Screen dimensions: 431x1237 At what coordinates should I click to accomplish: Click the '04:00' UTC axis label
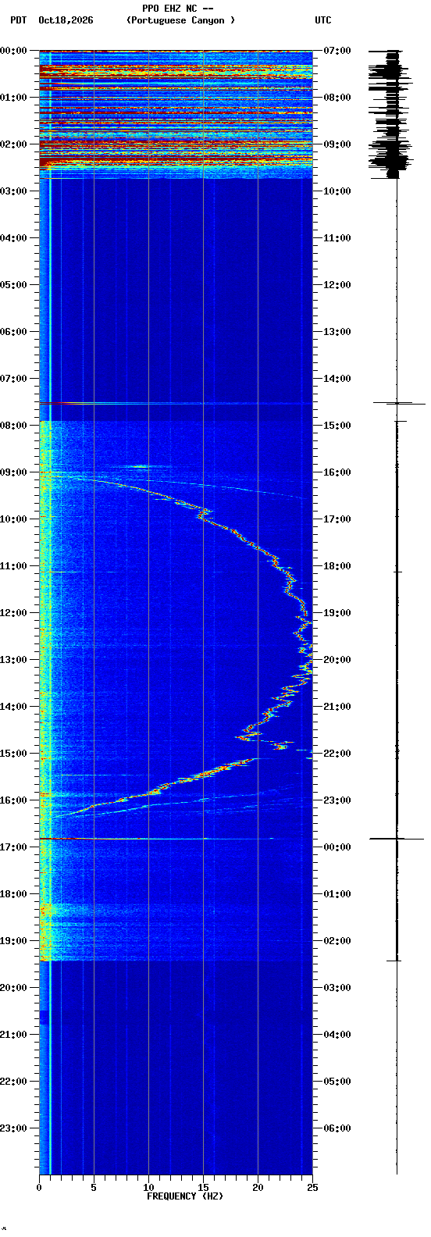[337, 1035]
